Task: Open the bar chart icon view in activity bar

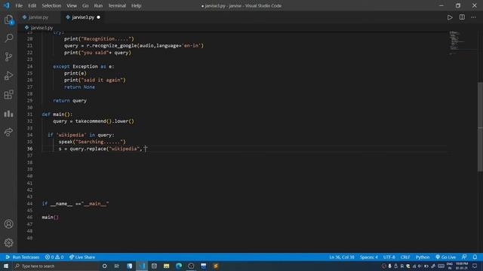Action: click(x=8, y=114)
